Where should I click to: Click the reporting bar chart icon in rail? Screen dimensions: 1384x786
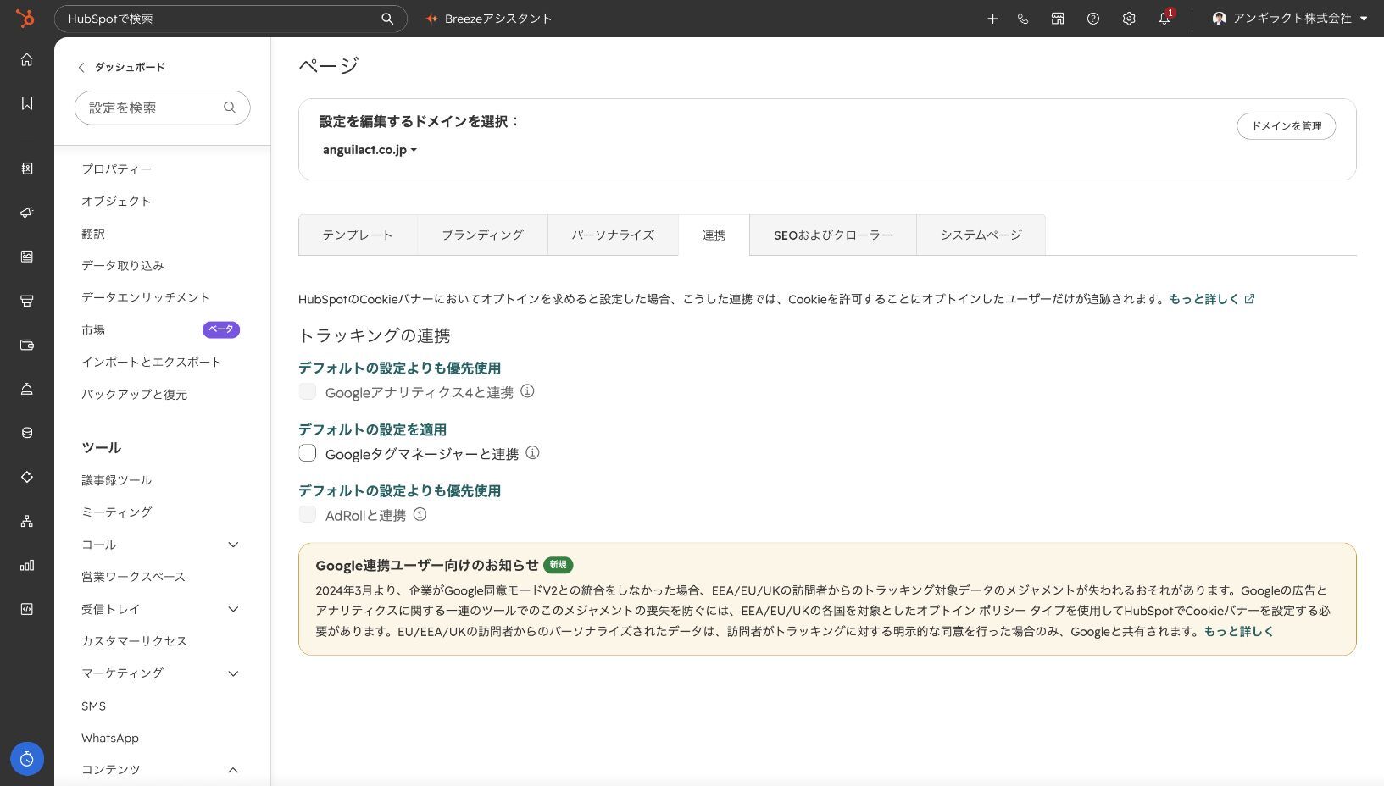click(x=27, y=565)
